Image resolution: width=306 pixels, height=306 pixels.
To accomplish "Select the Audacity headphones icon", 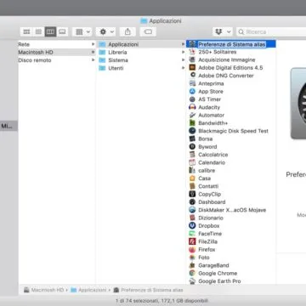I will [192, 107].
